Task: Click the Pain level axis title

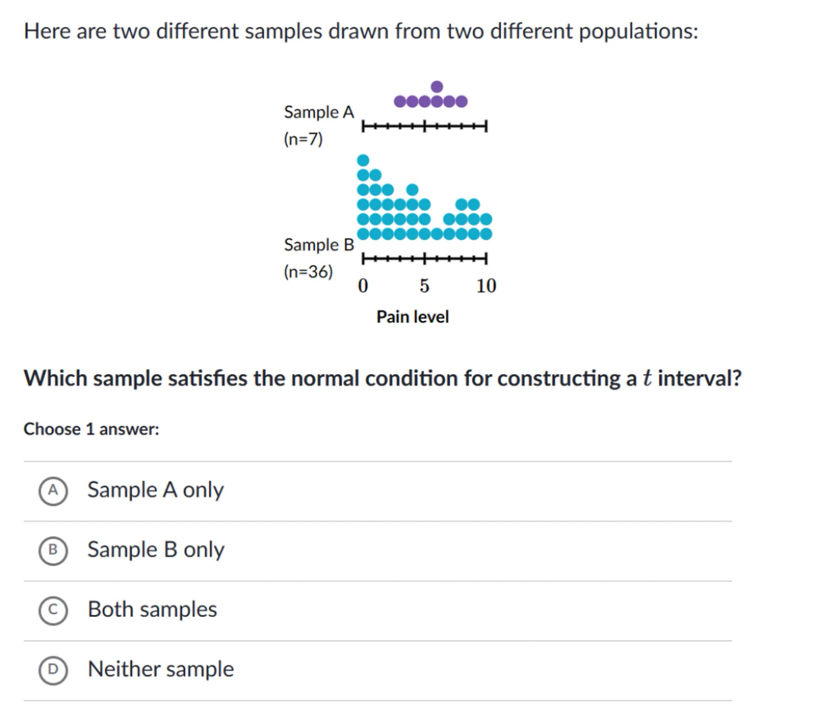Action: coord(412,317)
